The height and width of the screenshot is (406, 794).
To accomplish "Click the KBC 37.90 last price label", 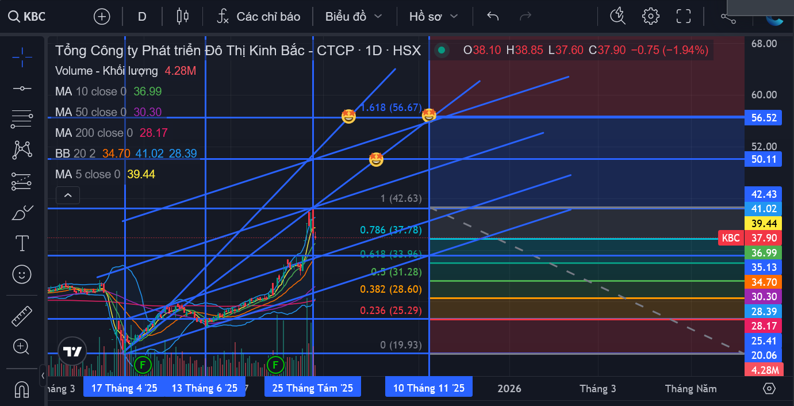I will 750,238.
